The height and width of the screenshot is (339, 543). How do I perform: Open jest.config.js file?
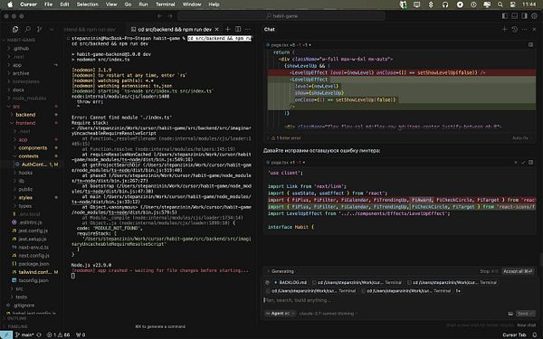tap(33, 231)
